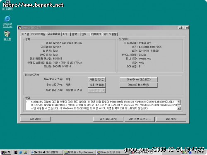Go to next page with 다음 페이지(N)
207x155 pixels.
108,119
